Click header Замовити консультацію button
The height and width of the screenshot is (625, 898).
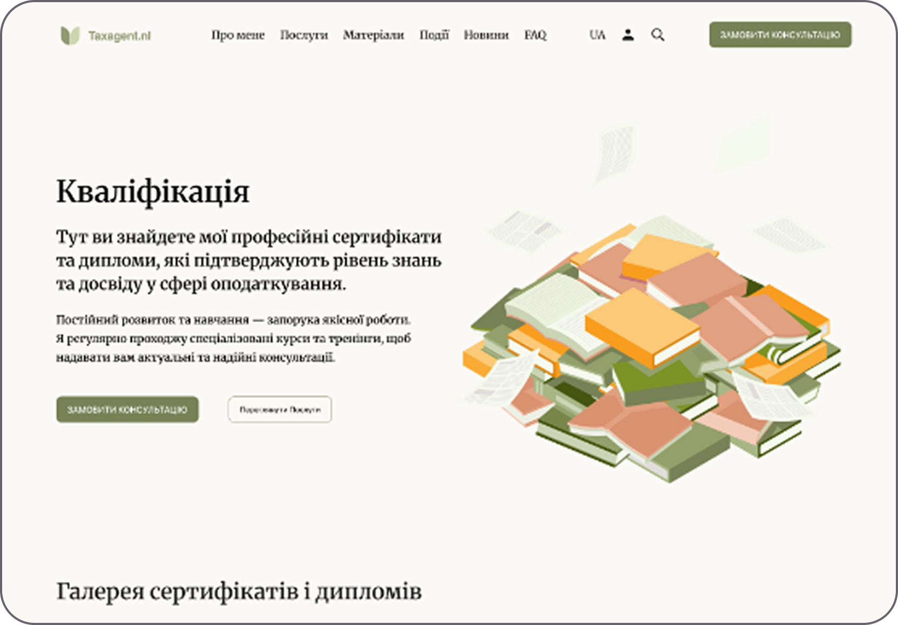click(780, 35)
